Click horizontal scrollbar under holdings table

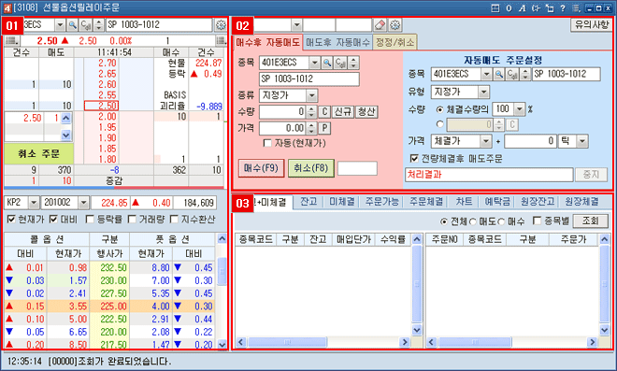pos(323,342)
